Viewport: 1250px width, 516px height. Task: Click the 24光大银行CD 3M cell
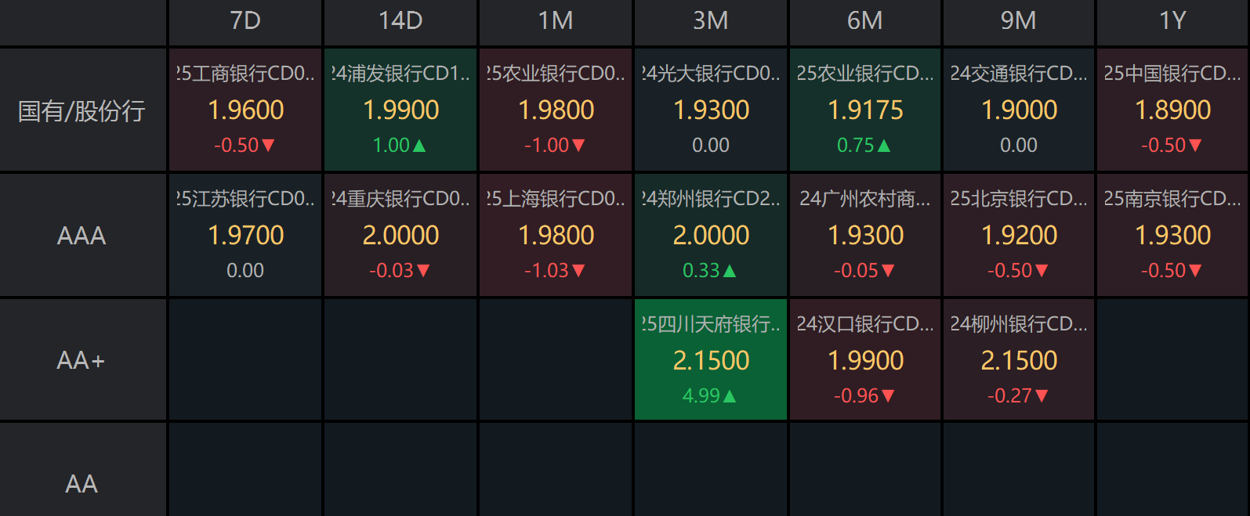711,110
